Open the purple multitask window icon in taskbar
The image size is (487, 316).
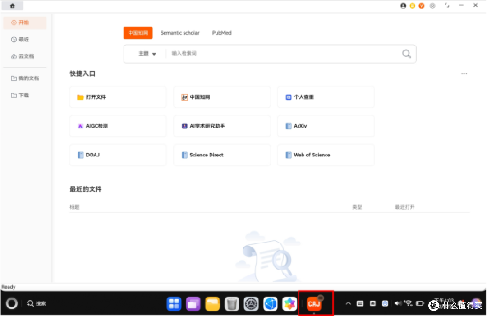193,304
